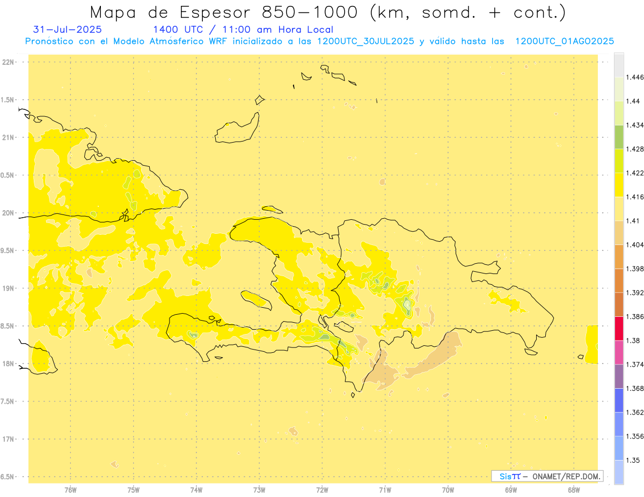Click the latitude label '6.5N'

tap(8, 477)
